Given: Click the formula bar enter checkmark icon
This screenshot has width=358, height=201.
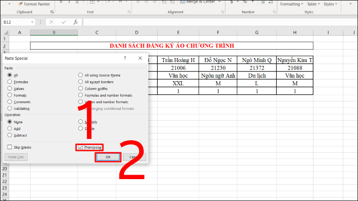Looking at the screenshot, I should point(64,22).
